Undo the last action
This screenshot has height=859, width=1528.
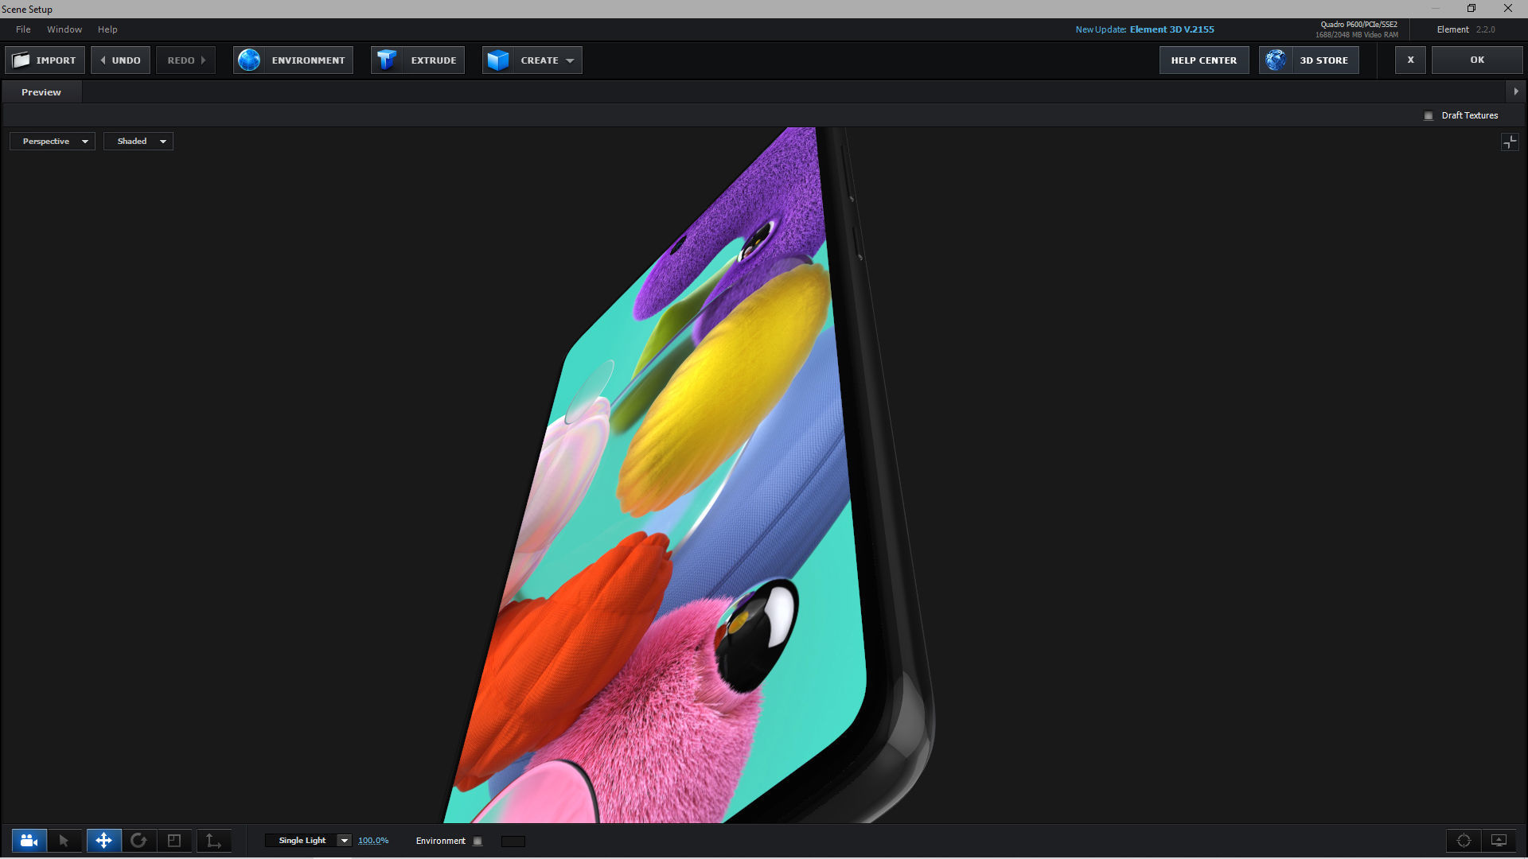coord(120,60)
